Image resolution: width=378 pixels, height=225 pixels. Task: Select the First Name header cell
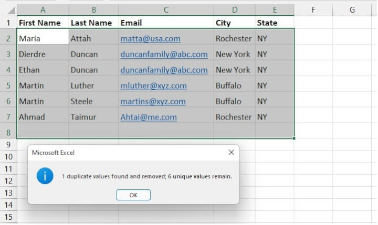coord(42,23)
